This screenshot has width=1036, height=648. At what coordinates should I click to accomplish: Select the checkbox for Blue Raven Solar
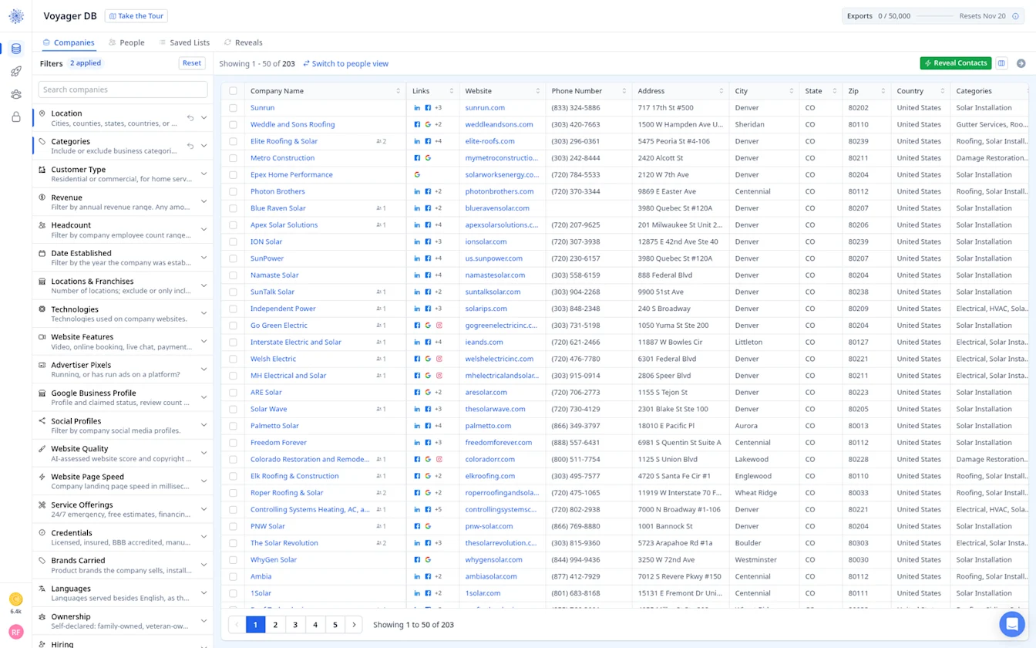[233, 208]
